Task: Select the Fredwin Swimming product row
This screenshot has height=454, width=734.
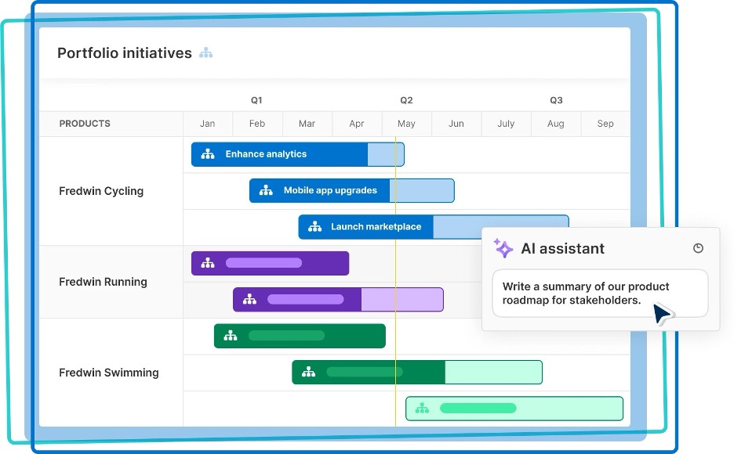Action: tap(108, 373)
